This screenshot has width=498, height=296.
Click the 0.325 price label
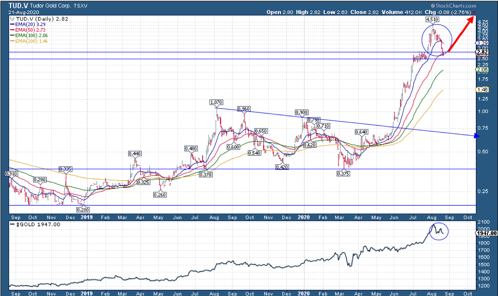tap(144, 182)
